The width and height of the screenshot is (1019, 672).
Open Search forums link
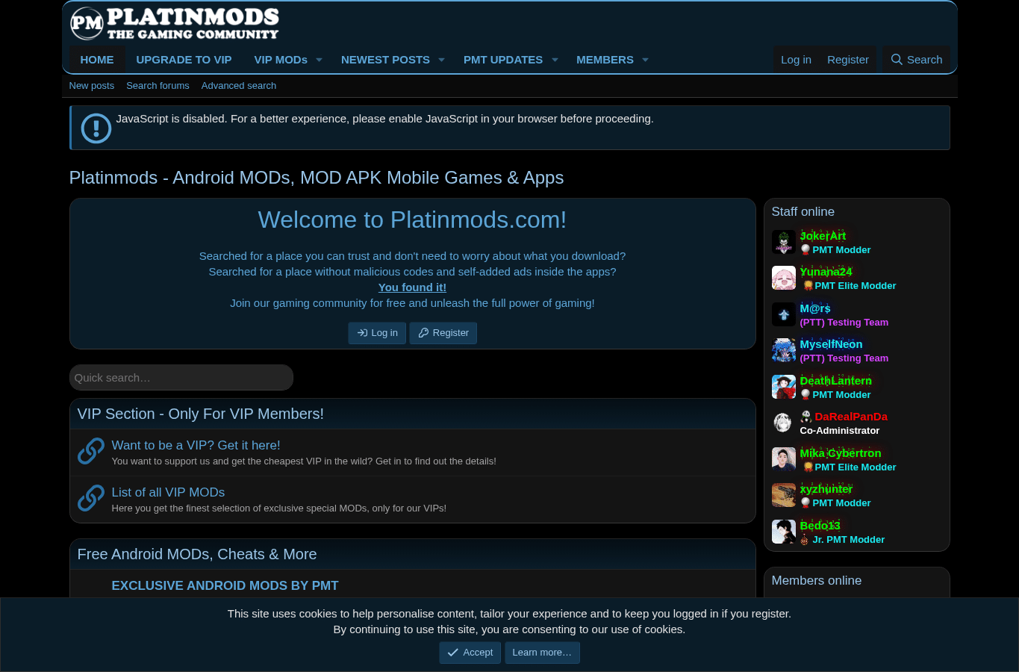(158, 86)
